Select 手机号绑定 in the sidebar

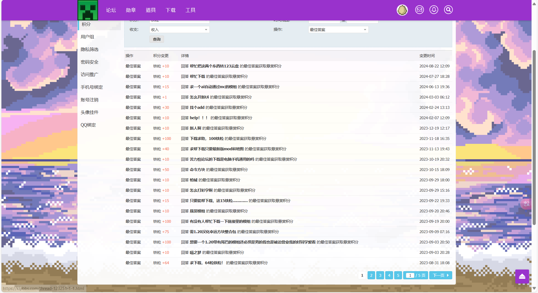click(92, 87)
